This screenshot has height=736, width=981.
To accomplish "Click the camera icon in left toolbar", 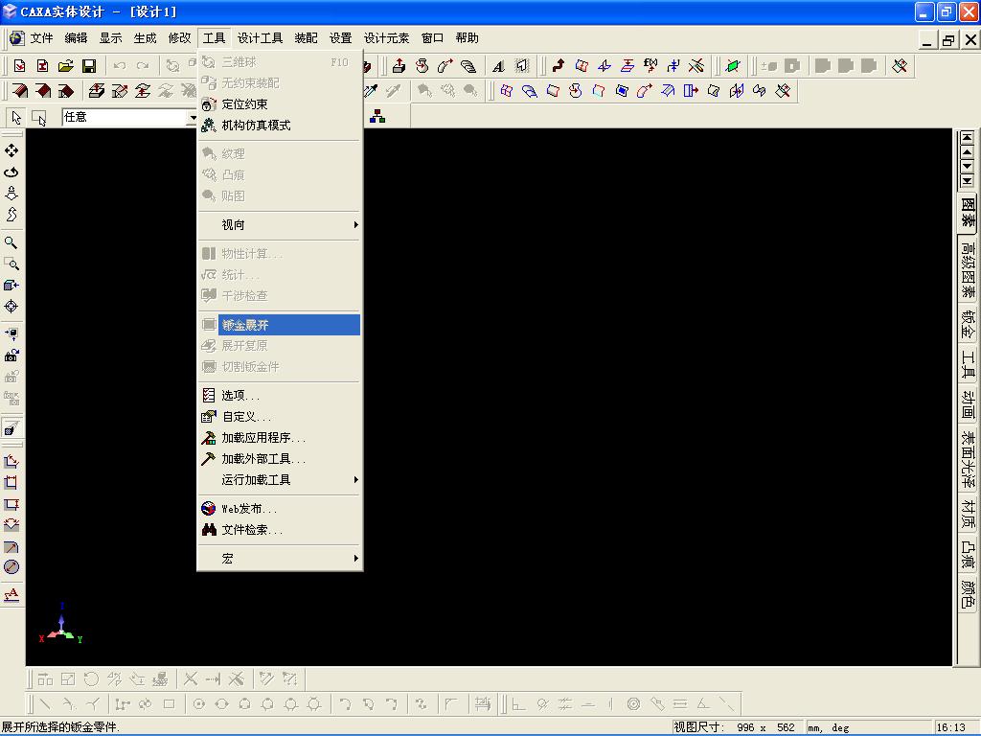I will (11, 356).
